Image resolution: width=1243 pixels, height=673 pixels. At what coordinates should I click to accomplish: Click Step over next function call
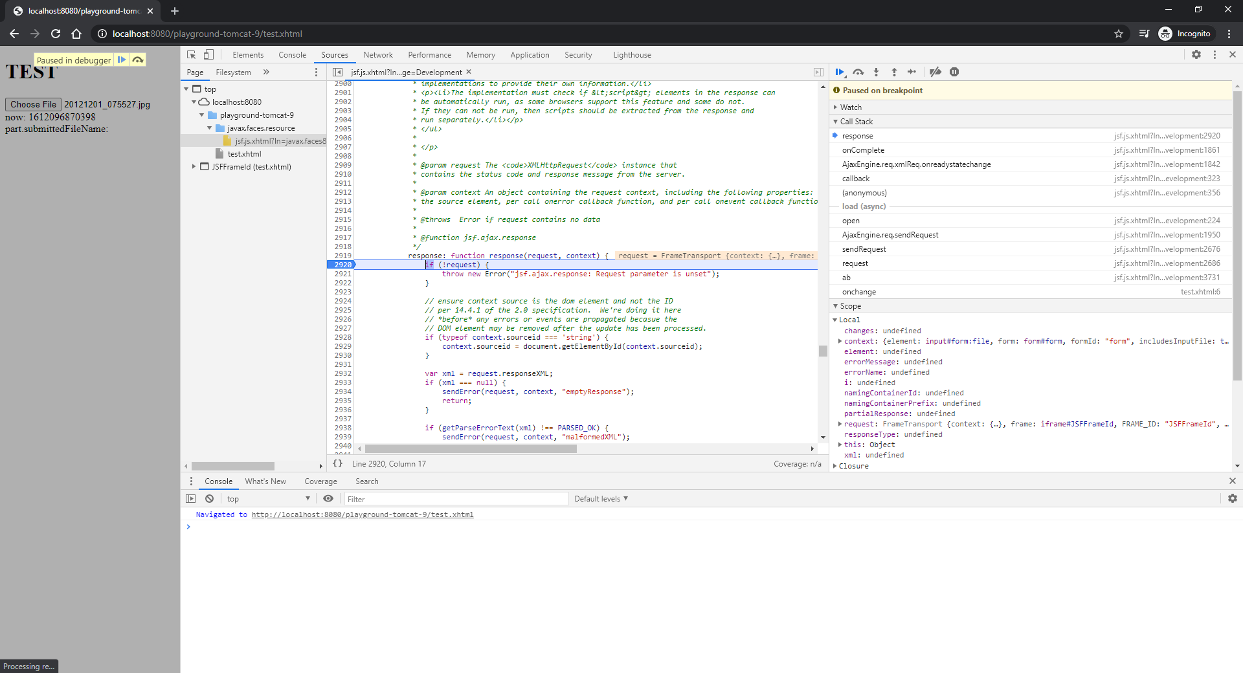858,72
